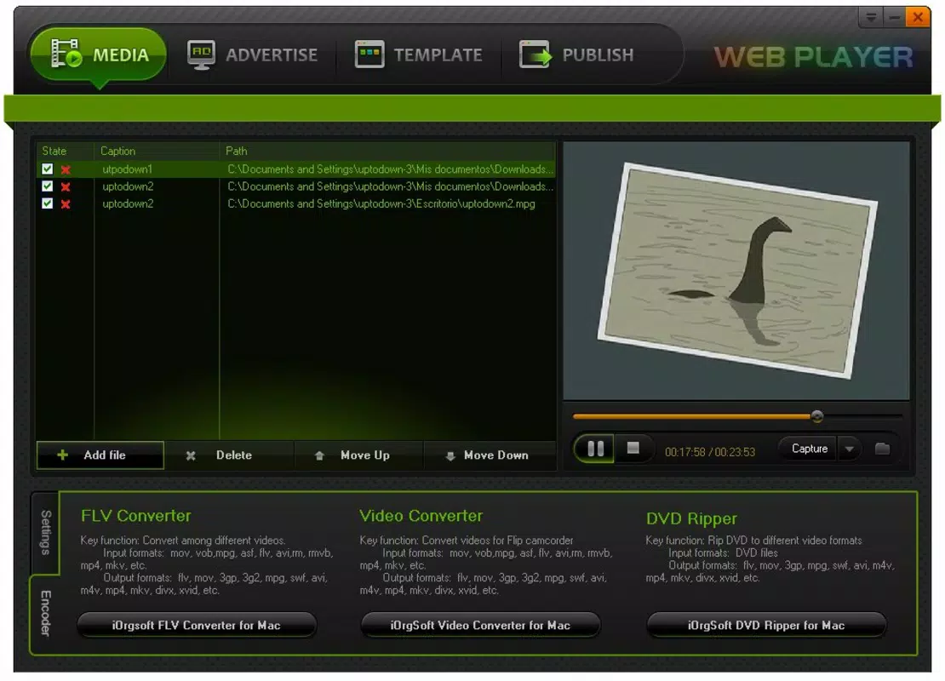Click the template window icon
Viewport: 945px width, 681px height.
[369, 54]
